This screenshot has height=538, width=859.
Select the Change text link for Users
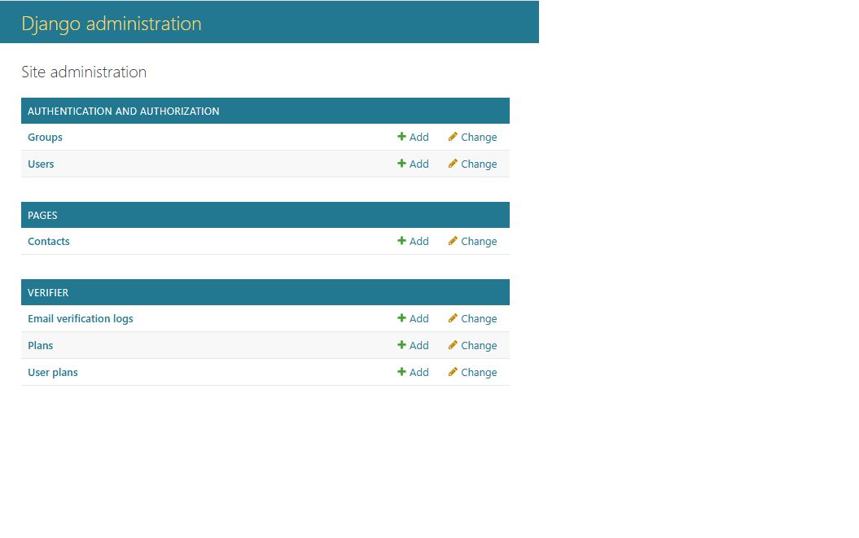tap(479, 164)
